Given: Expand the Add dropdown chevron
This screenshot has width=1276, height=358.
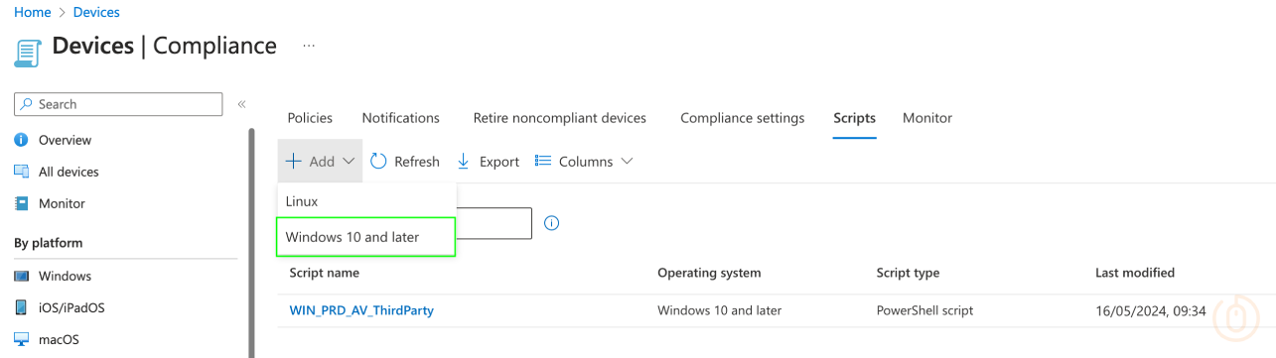Looking at the screenshot, I should point(349,161).
